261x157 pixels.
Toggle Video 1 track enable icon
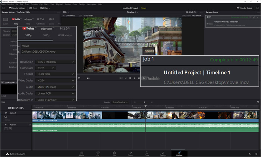tap(6, 117)
